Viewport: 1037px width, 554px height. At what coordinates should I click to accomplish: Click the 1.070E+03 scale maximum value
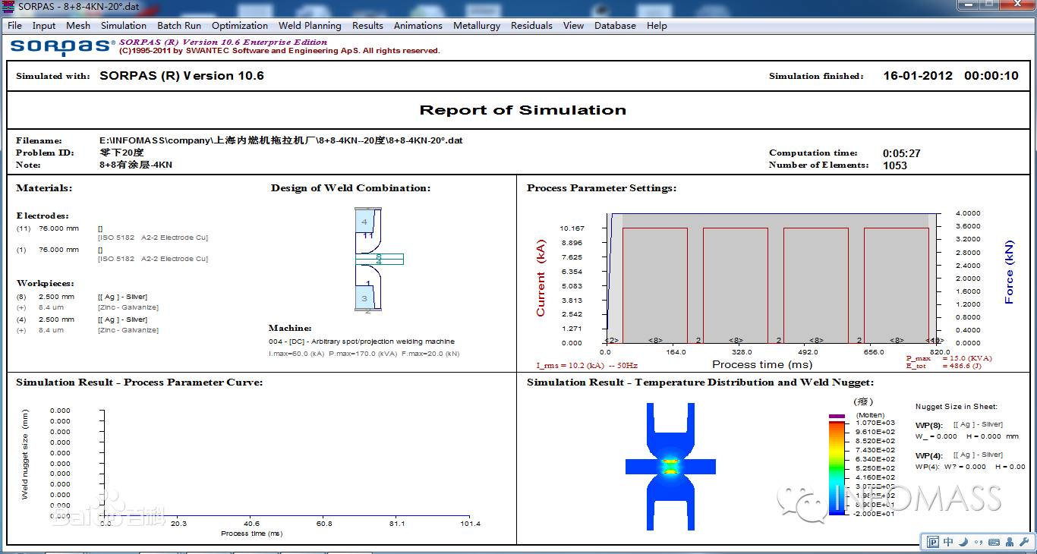point(875,423)
